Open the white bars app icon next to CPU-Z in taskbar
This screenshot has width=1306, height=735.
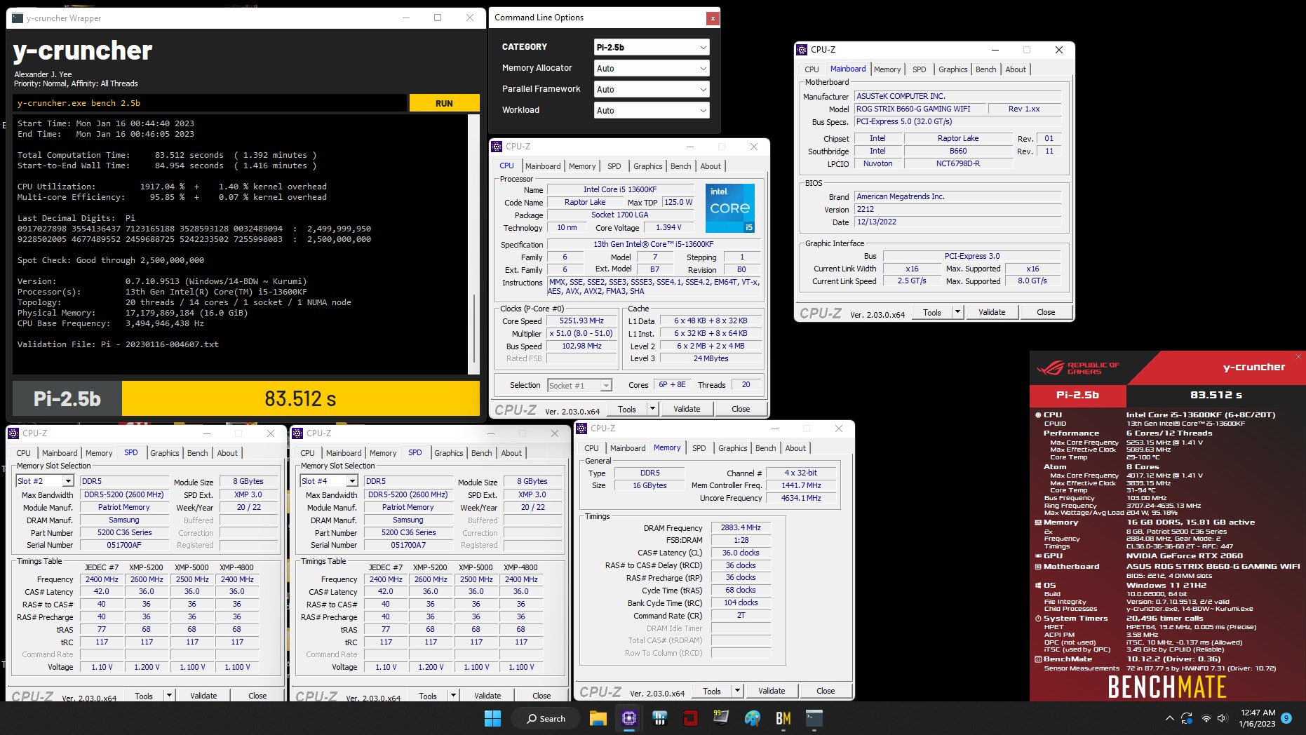(x=659, y=718)
